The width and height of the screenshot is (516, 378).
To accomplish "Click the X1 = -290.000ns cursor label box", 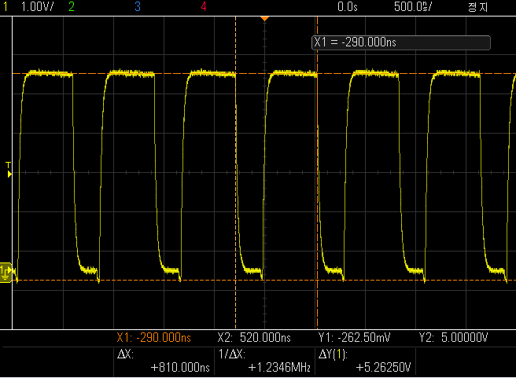I will 401,43.
